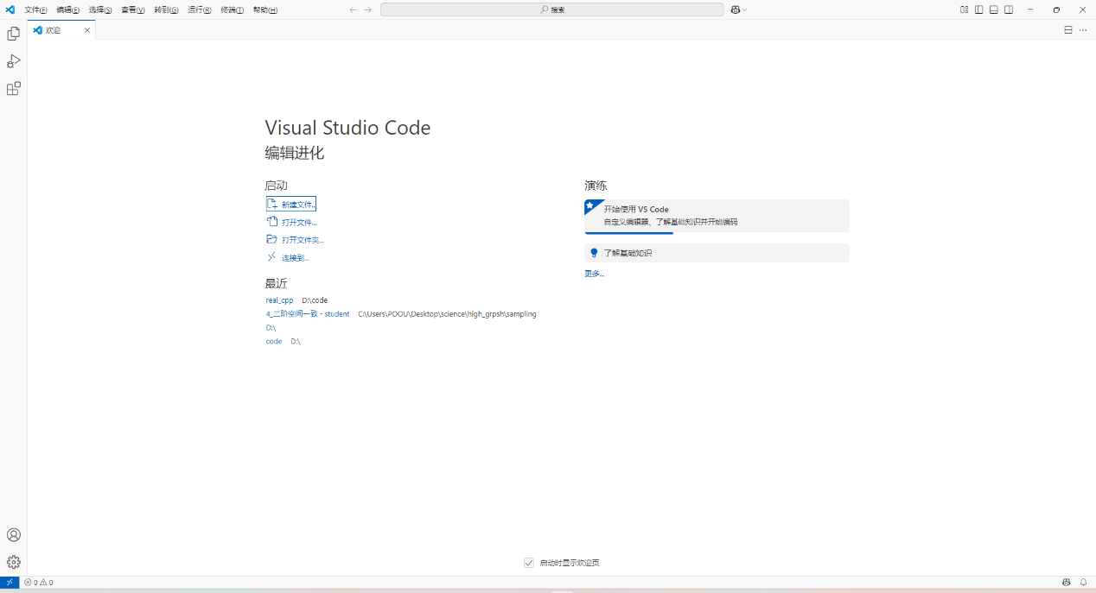Open Run and Debug view
This screenshot has width=1096, height=593.
tap(13, 61)
